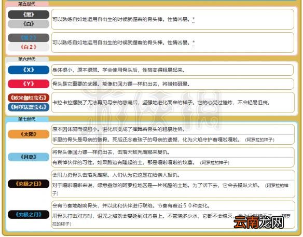Click the entry starting 将骨头像回力镖一样扔出去
The height and width of the screenshot is (237, 303).
[111, 152]
